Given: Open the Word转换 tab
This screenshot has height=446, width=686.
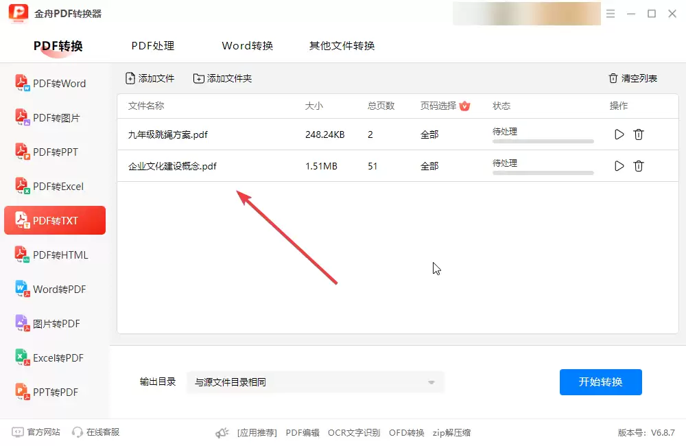Looking at the screenshot, I should point(247,45).
